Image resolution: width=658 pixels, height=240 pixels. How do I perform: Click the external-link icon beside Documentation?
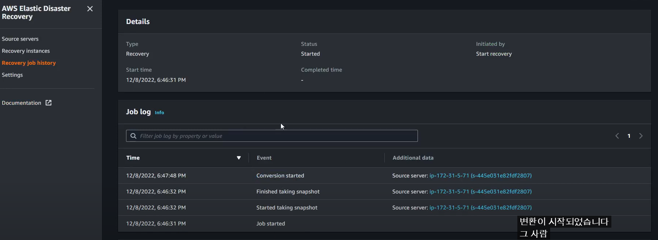pyautogui.click(x=48, y=103)
